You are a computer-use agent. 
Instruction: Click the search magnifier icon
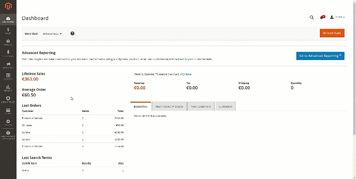312,17
